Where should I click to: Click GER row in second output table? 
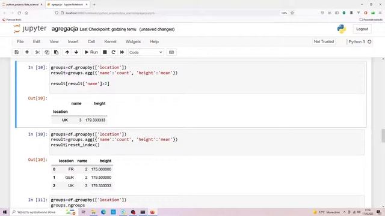(x=82, y=178)
